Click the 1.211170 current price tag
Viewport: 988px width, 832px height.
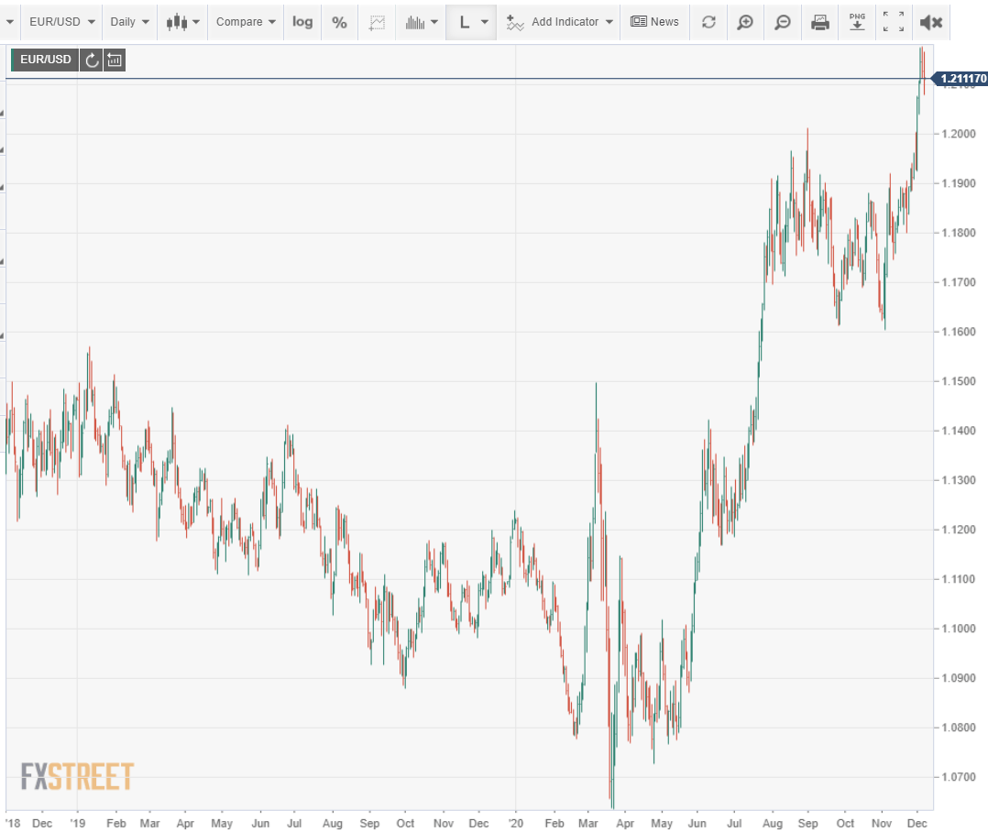[x=961, y=79]
